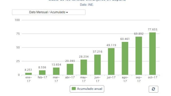
Task: Click the value label 60.461
Action: 125,39
